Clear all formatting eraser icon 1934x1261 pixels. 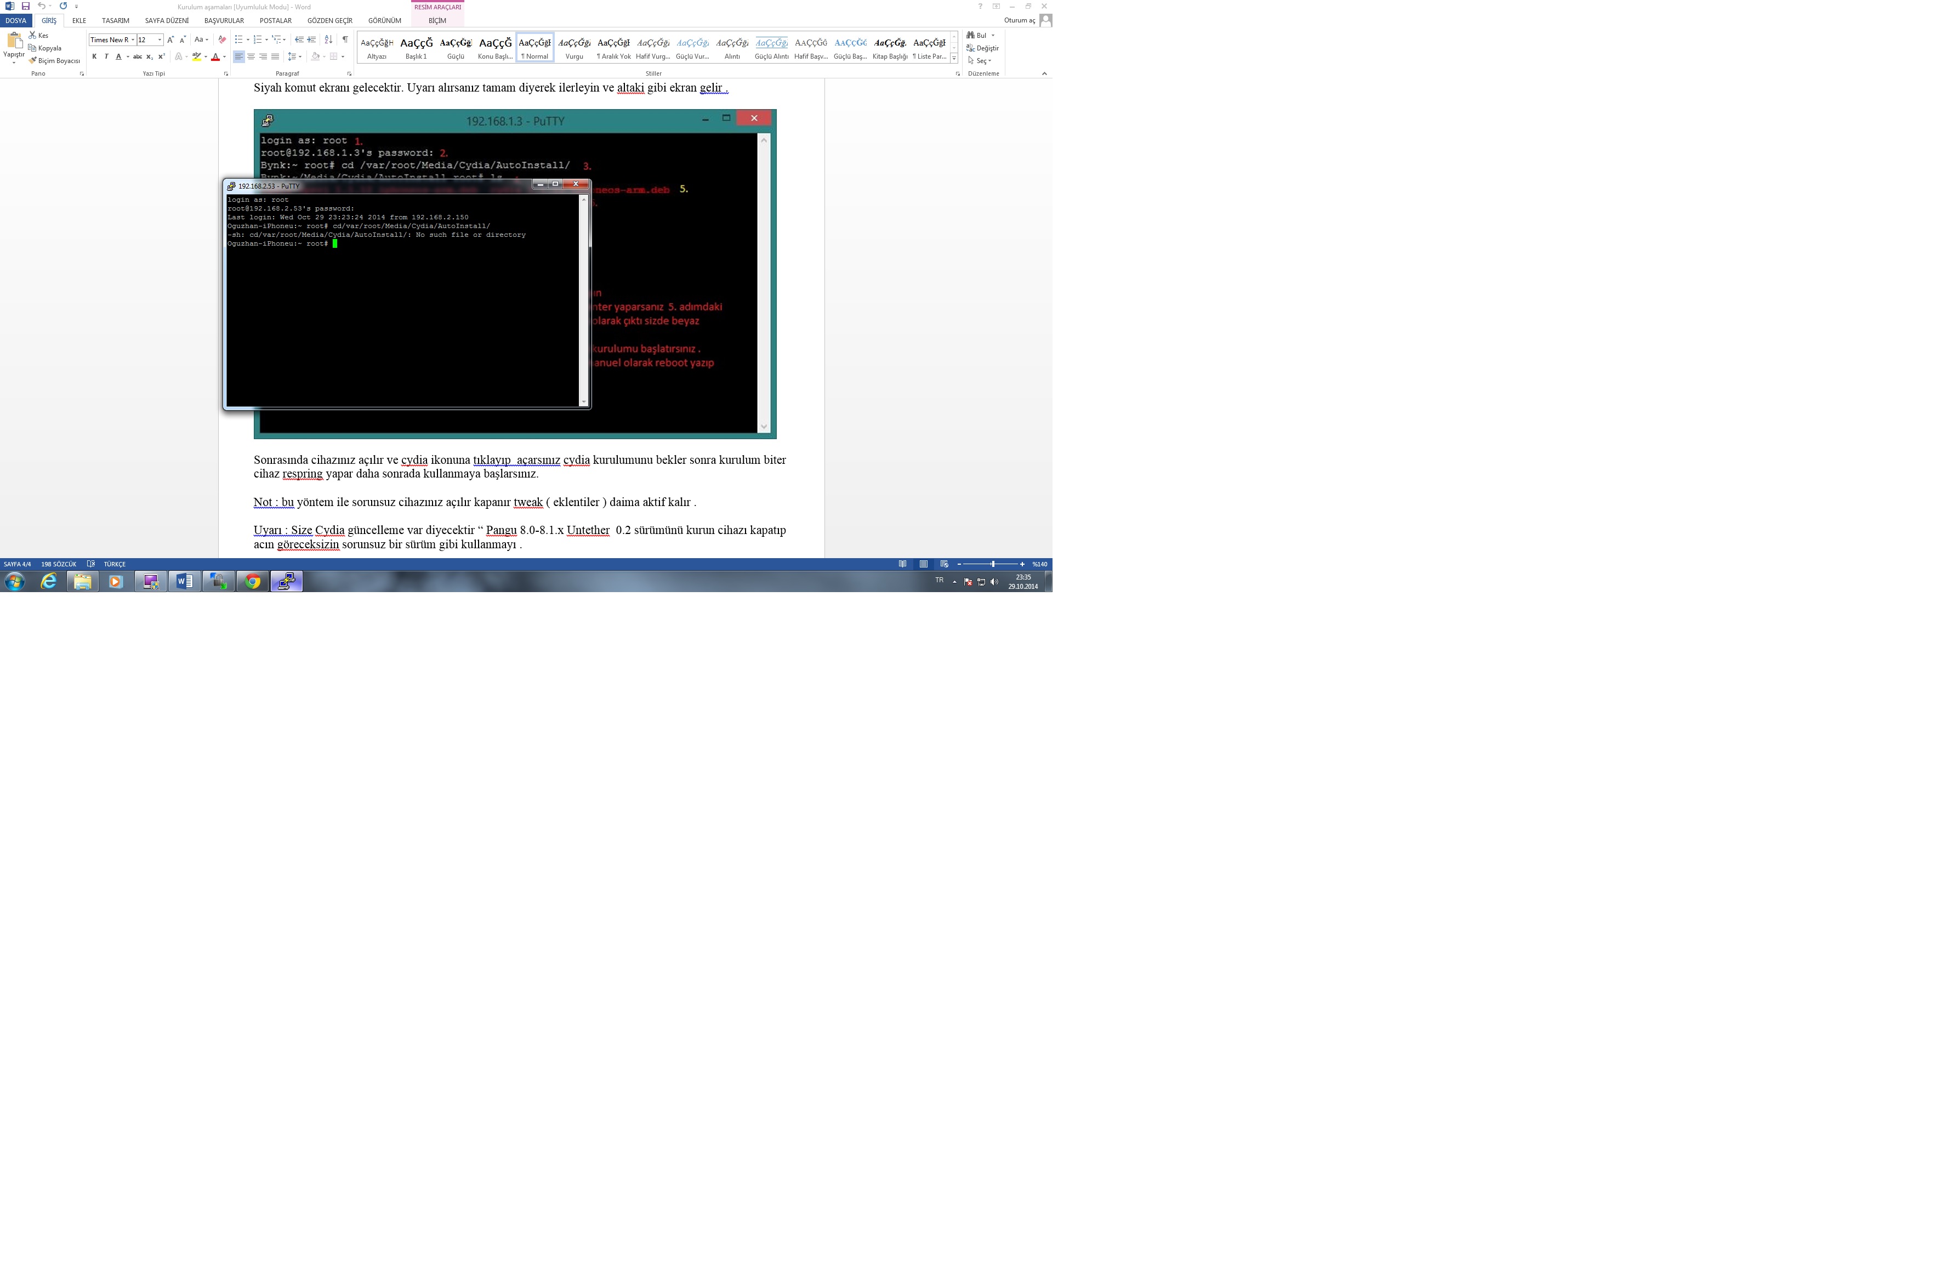222,40
